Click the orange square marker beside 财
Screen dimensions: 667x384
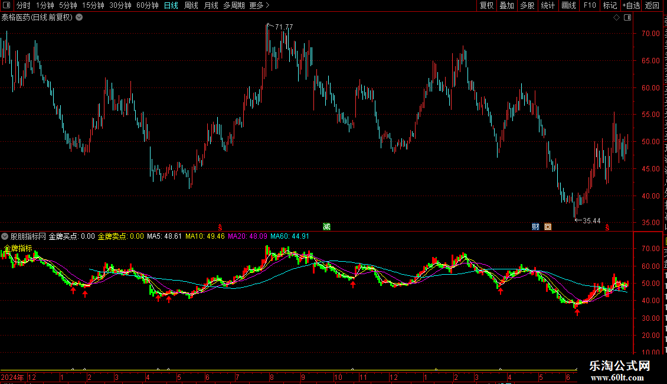[548, 226]
